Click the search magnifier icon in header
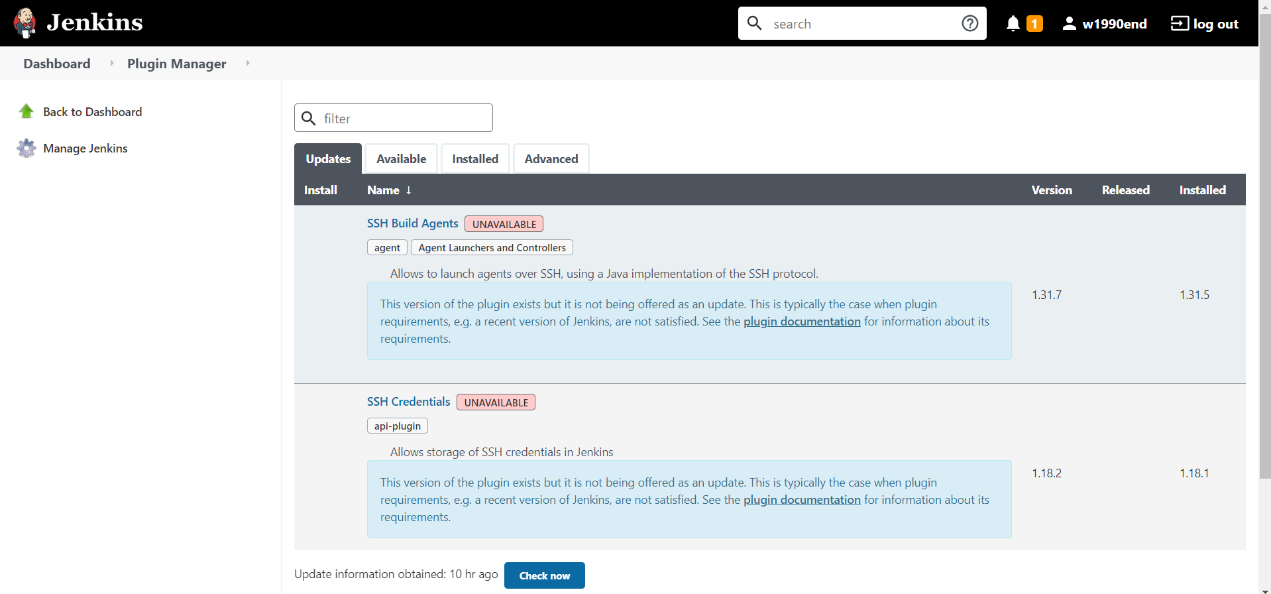 (754, 23)
